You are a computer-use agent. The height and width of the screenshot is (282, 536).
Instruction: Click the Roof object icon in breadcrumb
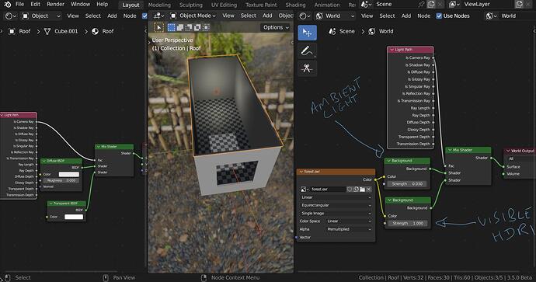[x=12, y=31]
